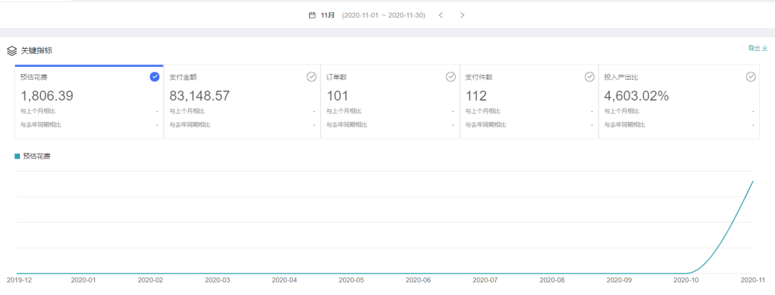Click the chart line peak at 2020-11
Viewport: 775px width, 295px height.
753,182
